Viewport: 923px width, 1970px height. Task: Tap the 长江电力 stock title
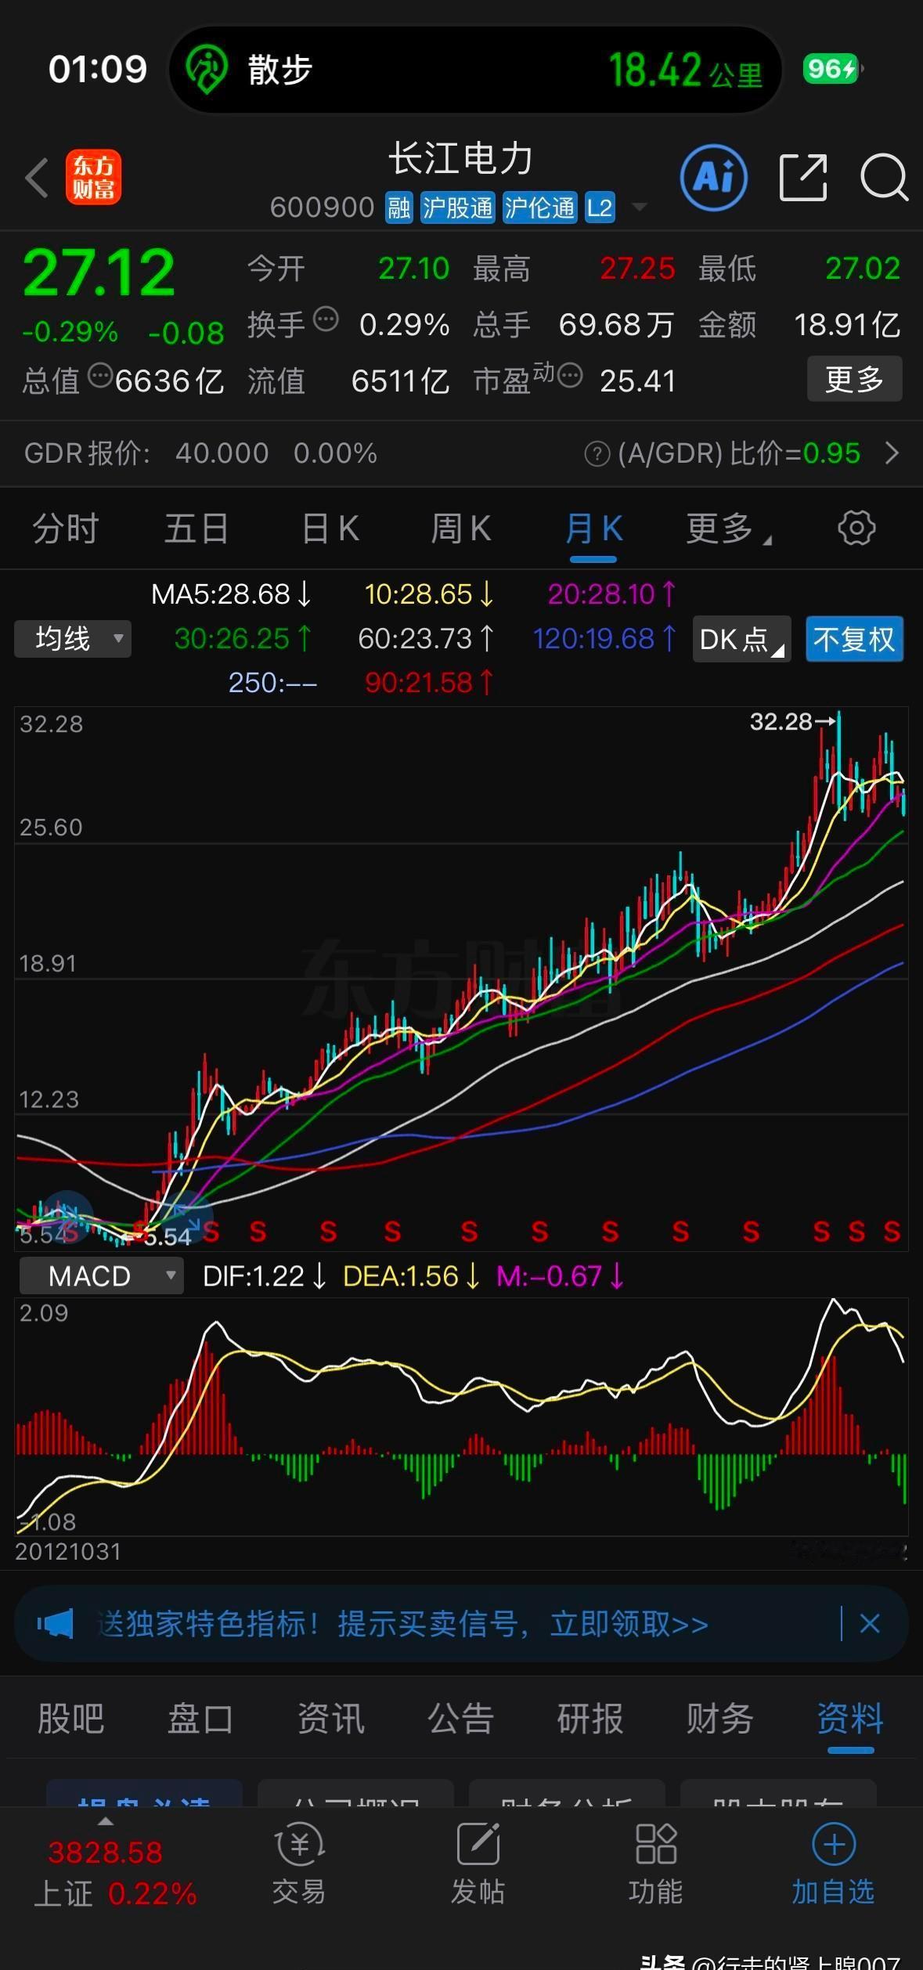[x=461, y=159]
